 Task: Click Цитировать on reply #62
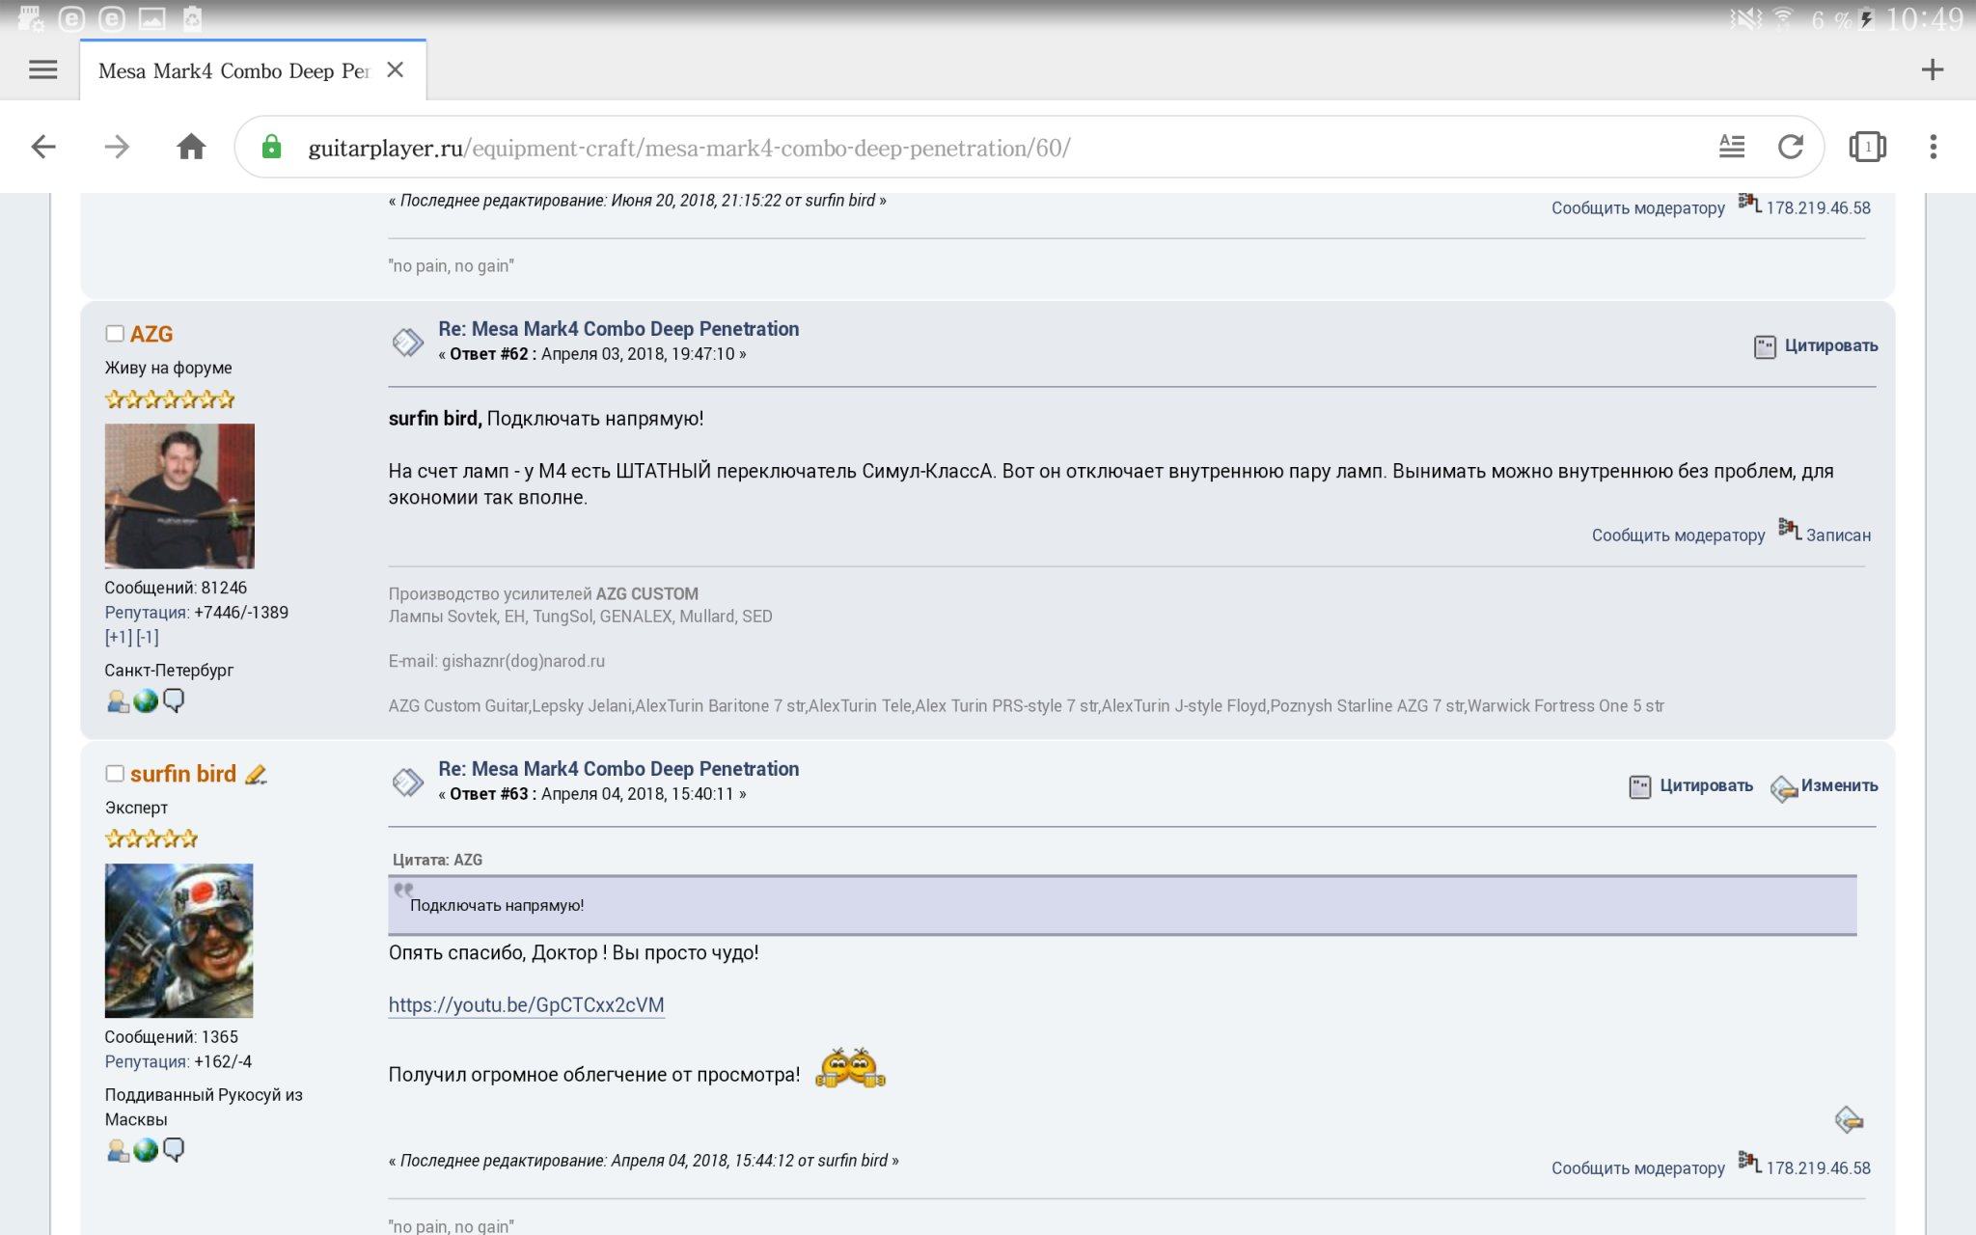[1829, 345]
